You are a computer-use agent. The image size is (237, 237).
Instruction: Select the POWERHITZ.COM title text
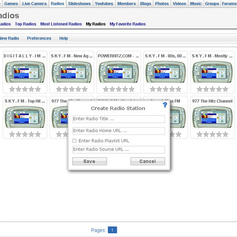point(118,56)
